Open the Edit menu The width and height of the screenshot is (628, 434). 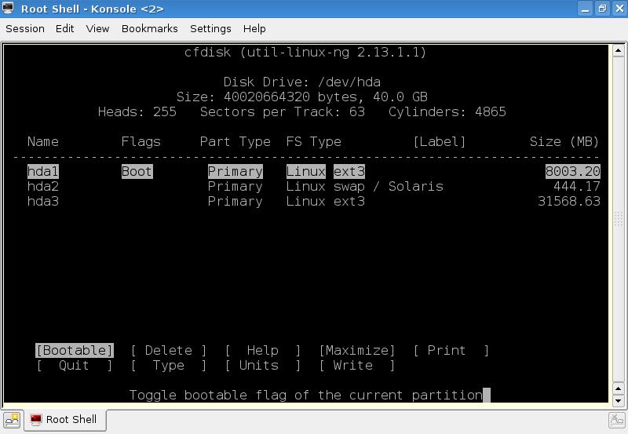click(65, 28)
